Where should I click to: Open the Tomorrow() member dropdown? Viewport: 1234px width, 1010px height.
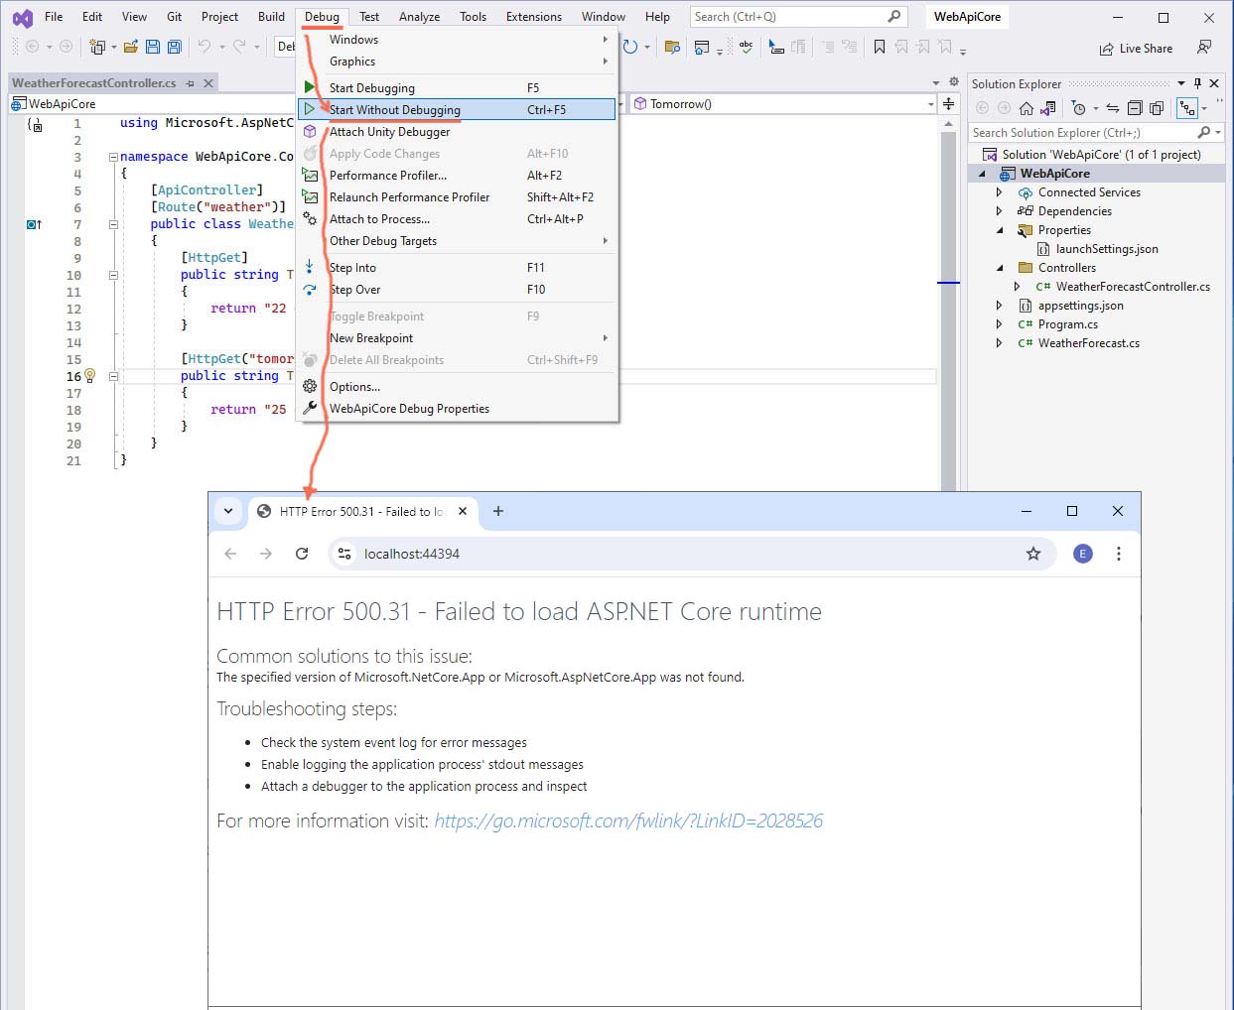[x=930, y=104]
